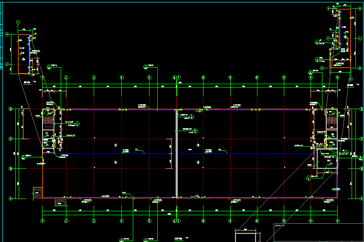Click the title block table at bottom-right
Screen dimensions: 364x242
(318, 232)
